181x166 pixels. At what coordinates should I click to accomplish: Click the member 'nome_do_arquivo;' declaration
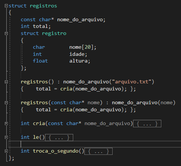(81, 20)
